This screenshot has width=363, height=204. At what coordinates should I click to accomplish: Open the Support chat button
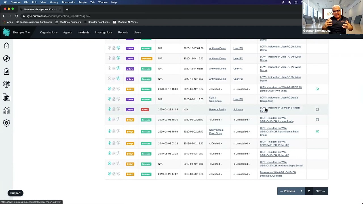coord(16,193)
